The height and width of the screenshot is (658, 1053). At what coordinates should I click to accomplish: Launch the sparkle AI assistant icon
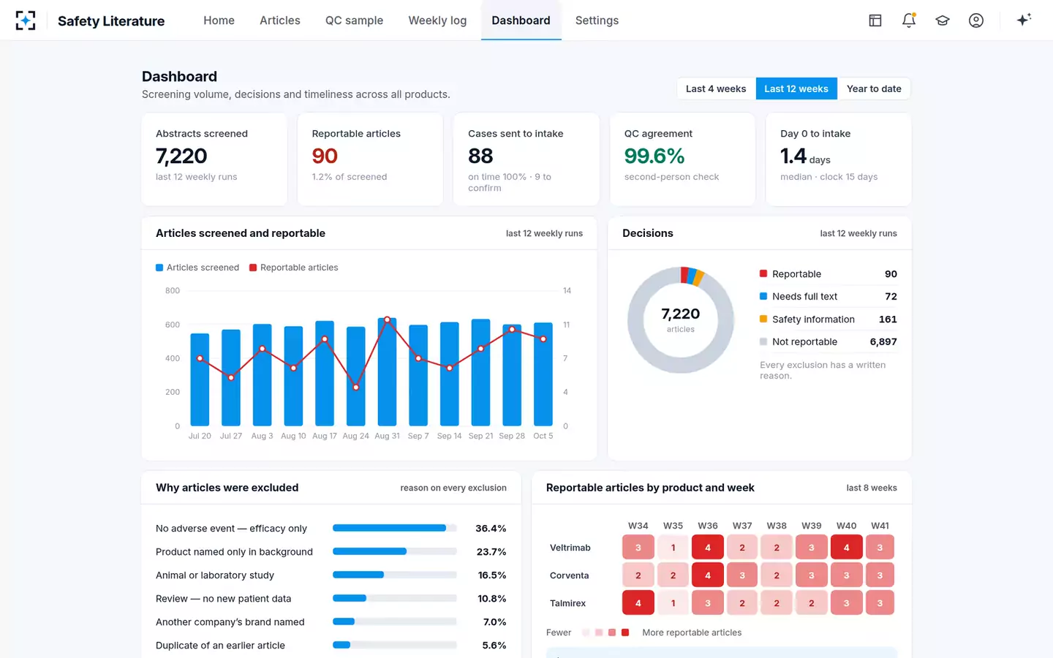(1024, 20)
